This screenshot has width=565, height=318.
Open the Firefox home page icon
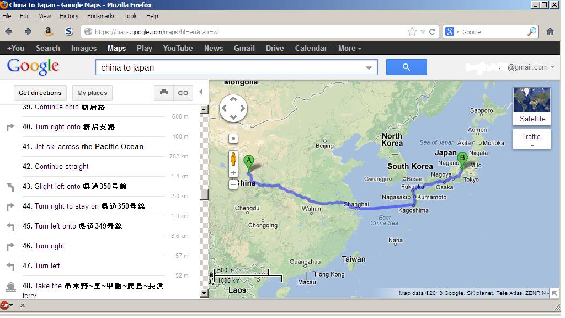550,31
